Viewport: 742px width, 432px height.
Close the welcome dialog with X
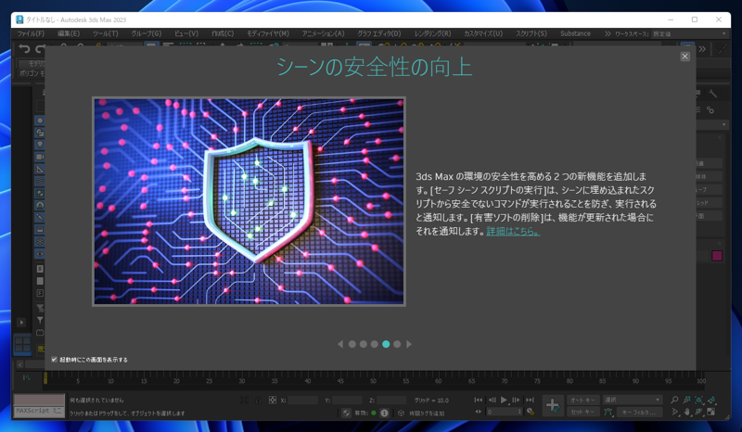(684, 57)
